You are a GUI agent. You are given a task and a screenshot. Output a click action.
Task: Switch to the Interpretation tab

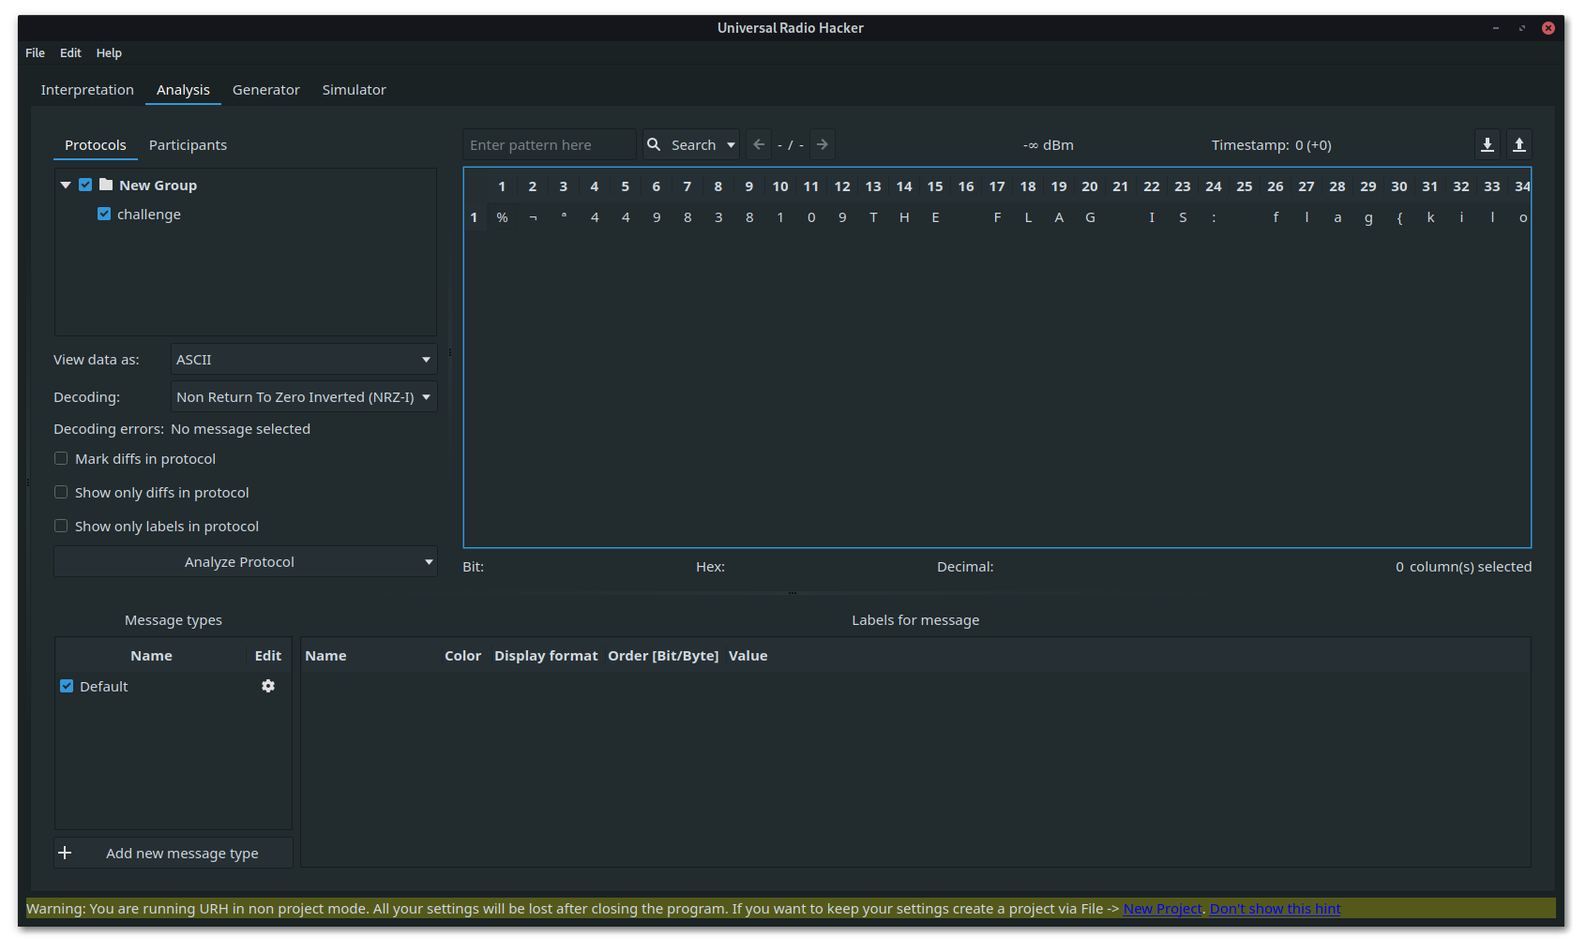point(87,90)
